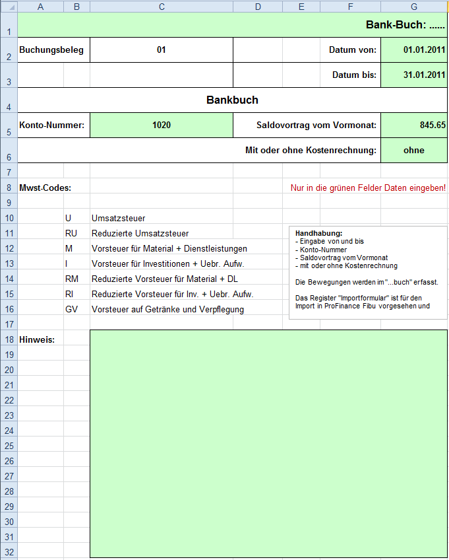Select column G header
The image size is (449, 560).
[x=413, y=7]
